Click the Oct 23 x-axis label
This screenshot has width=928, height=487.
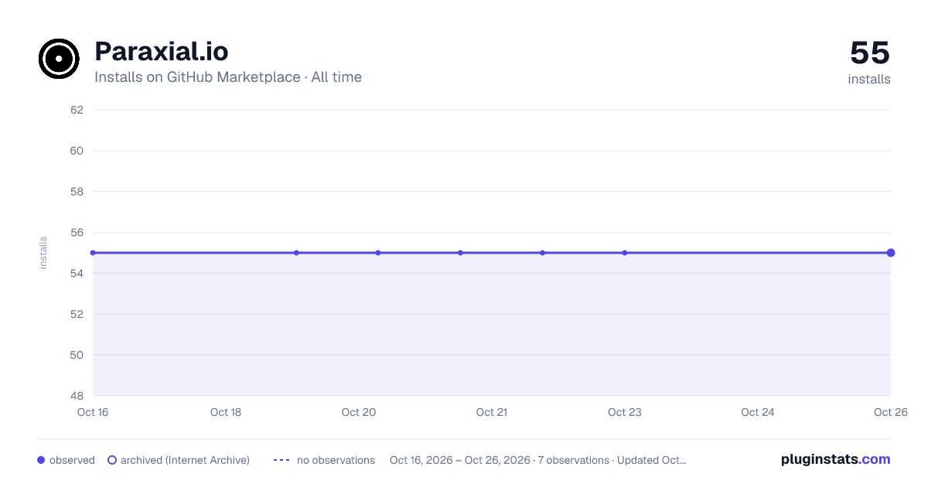pos(625,412)
